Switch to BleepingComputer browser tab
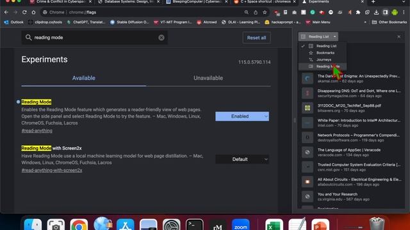 (x=197, y=2)
